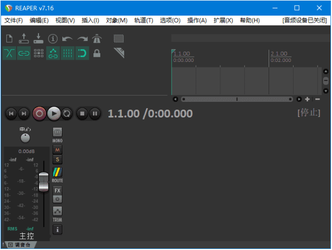Click the Save Project download icon
Viewport: 332px width, 250px height.
pyautogui.click(x=38, y=39)
